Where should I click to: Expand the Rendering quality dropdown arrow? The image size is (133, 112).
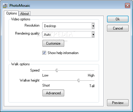[93, 34]
